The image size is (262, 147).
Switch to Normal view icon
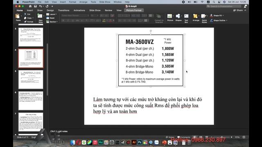[195, 137]
